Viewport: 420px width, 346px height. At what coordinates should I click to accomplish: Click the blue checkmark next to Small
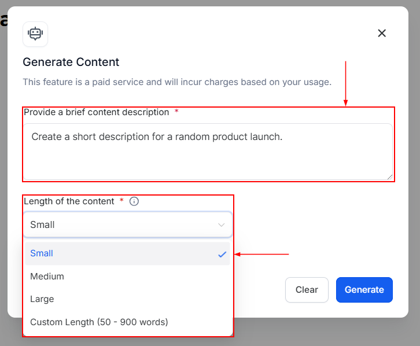(222, 254)
